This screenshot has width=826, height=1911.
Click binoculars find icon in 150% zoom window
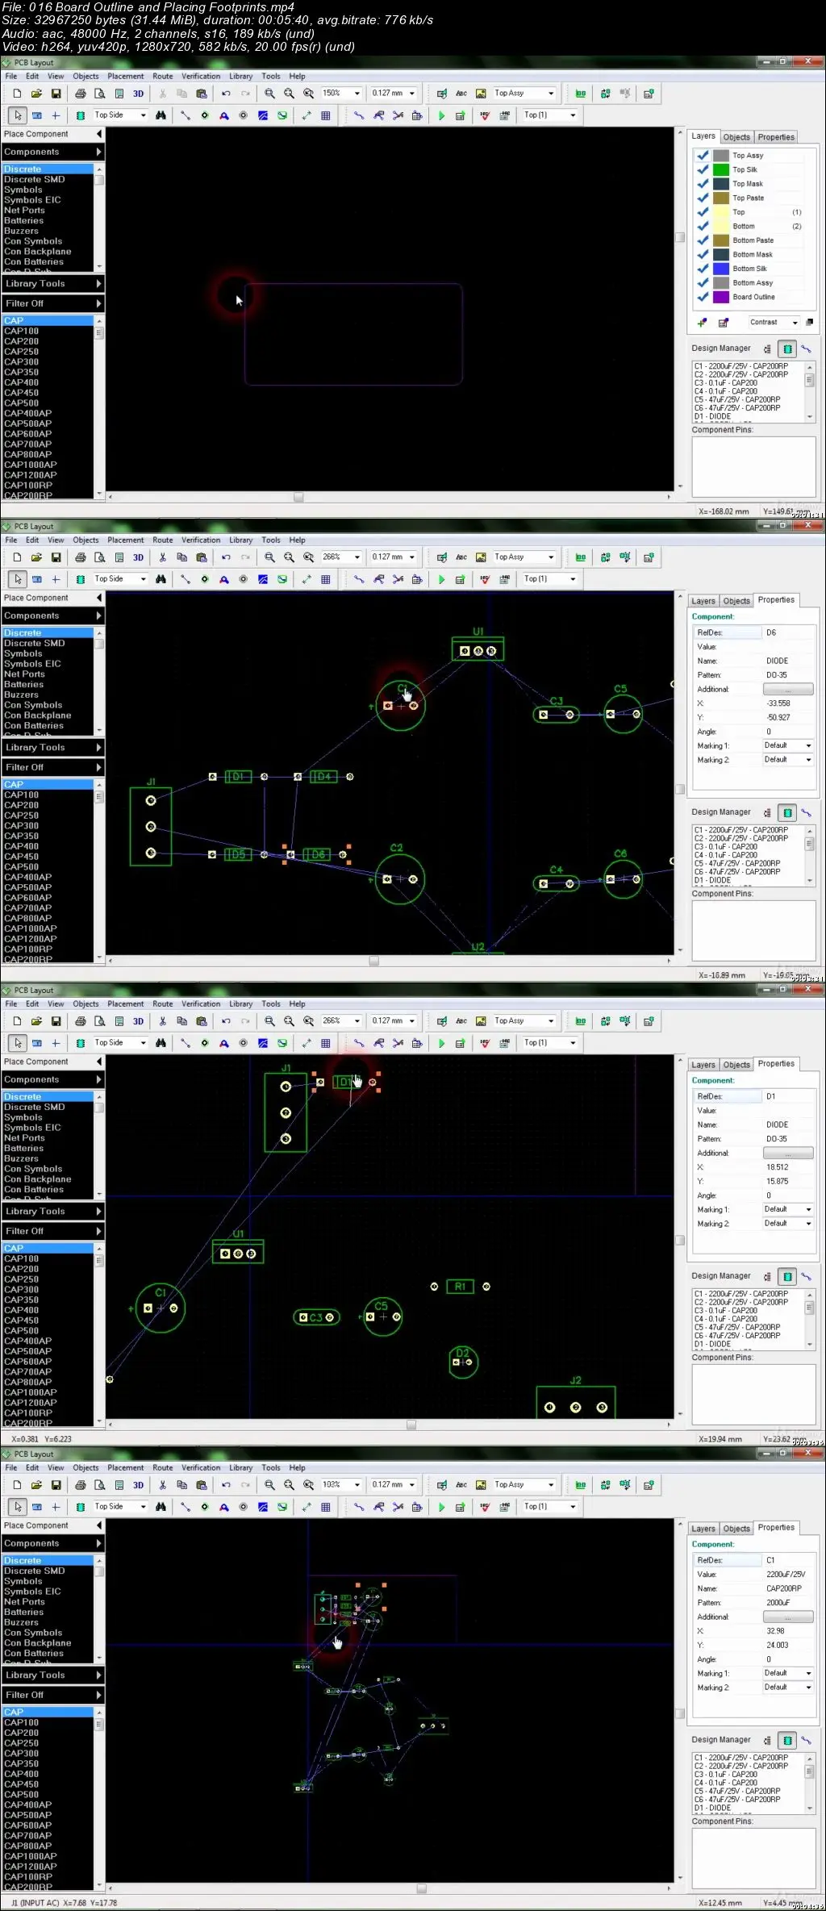161,115
